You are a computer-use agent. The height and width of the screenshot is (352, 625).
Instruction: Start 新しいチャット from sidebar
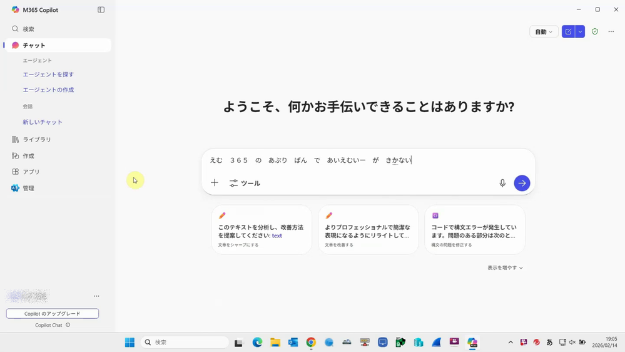pos(43,122)
